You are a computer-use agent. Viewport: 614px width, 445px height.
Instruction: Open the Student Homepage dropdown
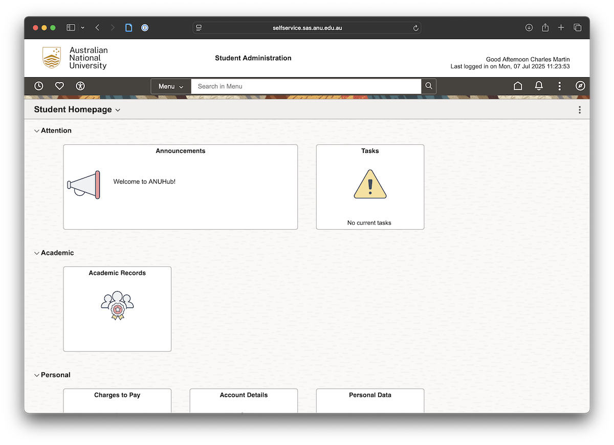click(118, 109)
